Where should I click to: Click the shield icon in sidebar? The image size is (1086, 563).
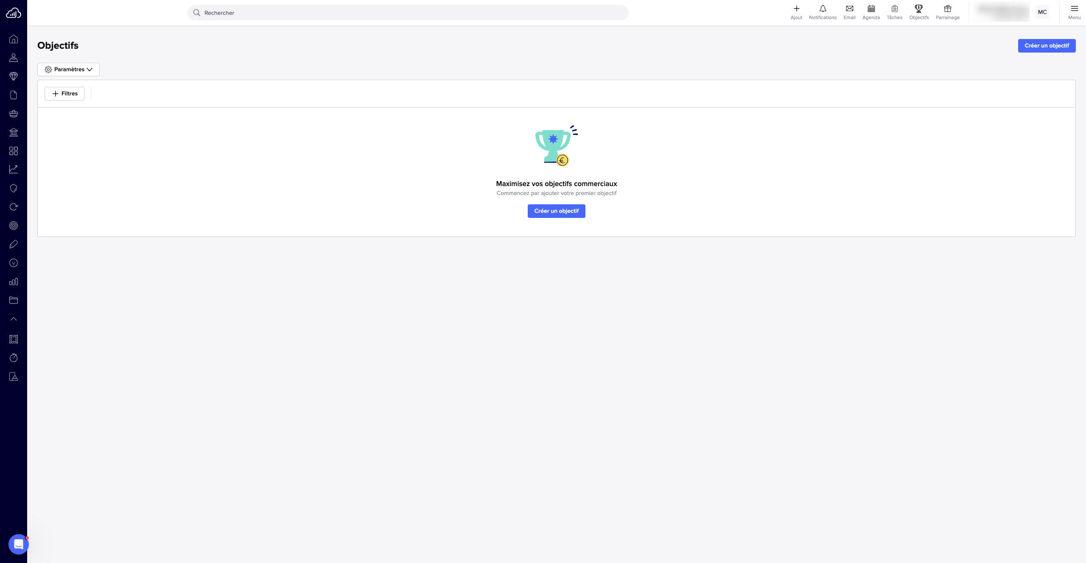tap(14, 188)
